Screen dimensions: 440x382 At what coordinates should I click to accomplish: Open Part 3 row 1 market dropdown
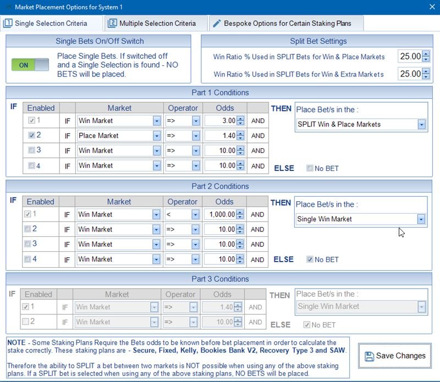coord(154,307)
